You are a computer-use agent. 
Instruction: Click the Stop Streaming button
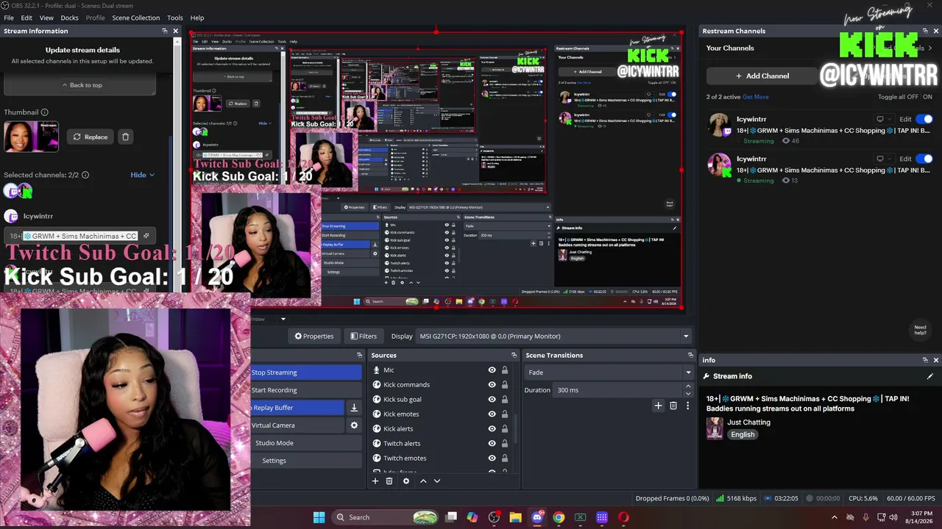click(306, 373)
